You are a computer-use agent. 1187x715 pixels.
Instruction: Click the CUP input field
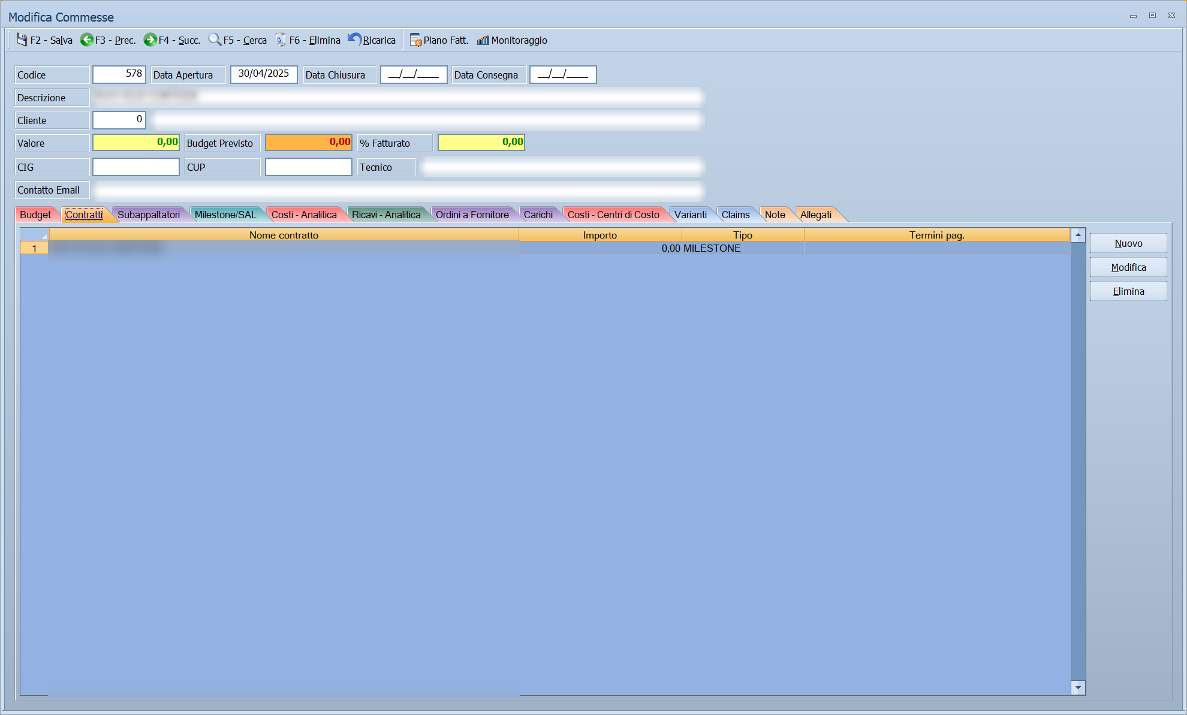(309, 167)
